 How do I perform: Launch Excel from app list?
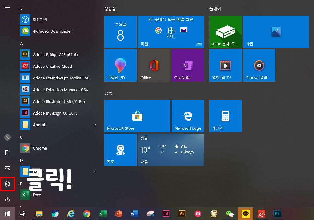tap(58, 195)
